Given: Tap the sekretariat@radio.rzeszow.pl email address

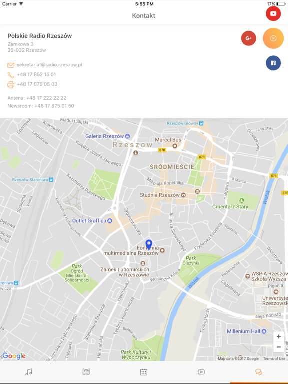Looking at the screenshot, I should (49, 65).
